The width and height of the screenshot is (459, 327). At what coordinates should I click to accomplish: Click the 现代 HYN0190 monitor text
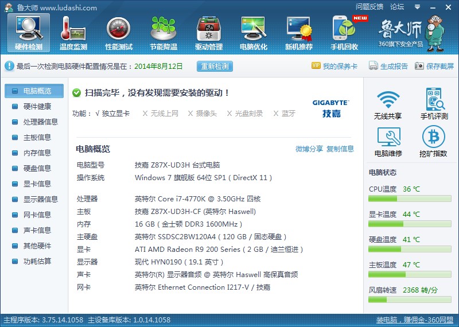click(179, 262)
